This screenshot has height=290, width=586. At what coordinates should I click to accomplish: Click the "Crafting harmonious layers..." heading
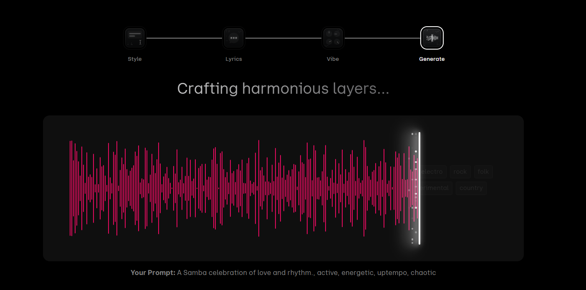[283, 89]
